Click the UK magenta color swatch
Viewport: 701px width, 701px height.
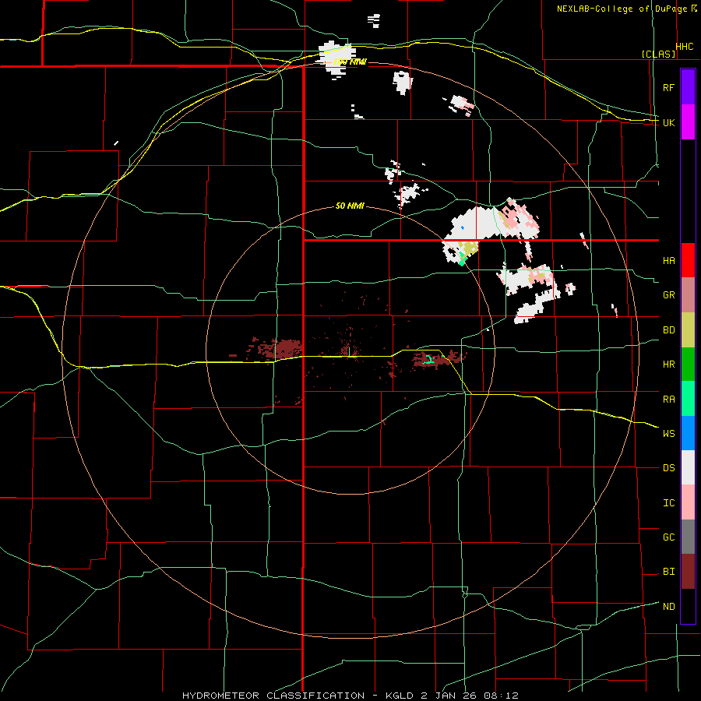point(688,122)
